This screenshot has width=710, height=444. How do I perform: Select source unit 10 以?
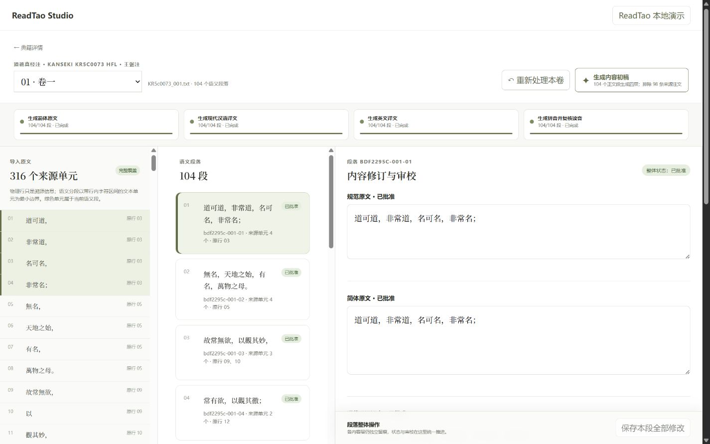coord(75,413)
